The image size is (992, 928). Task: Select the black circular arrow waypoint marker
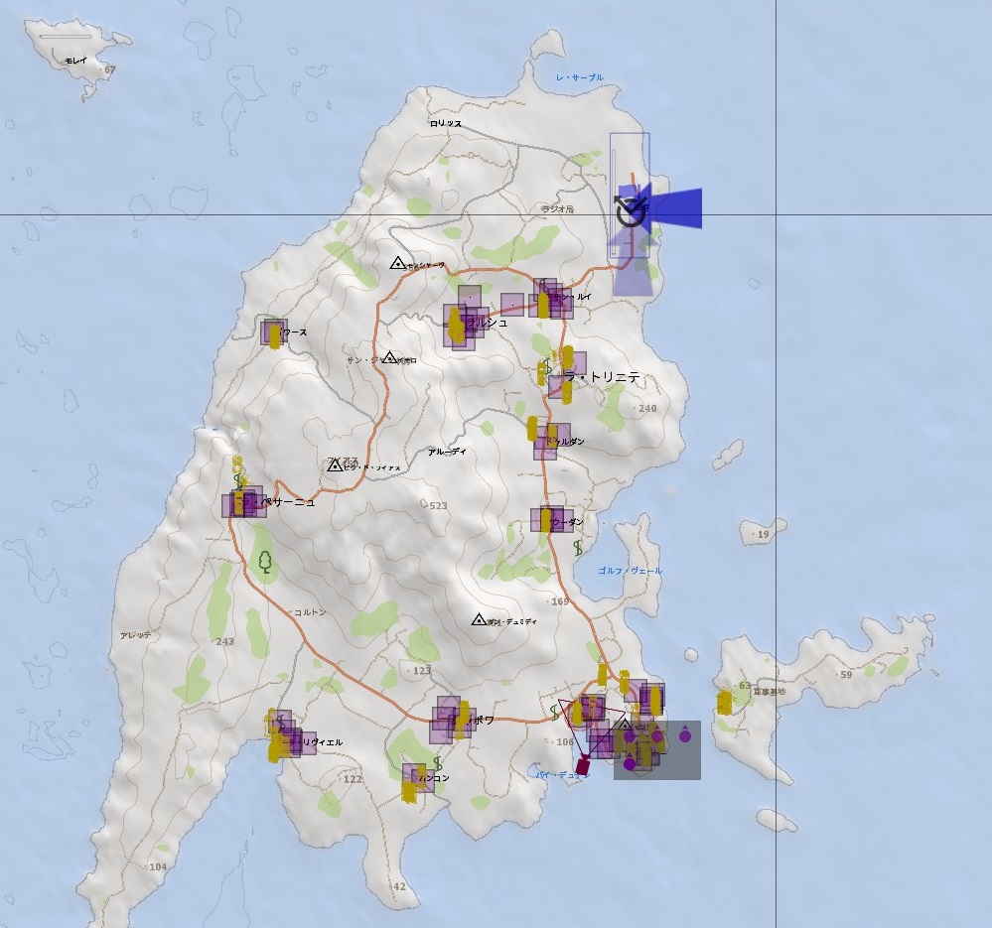tap(631, 211)
